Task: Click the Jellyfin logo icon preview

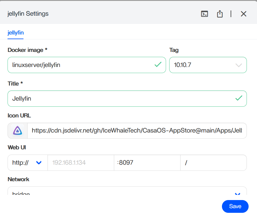Action: (x=18, y=131)
